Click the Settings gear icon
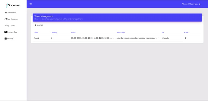Screen dimensions: 208x101 (6, 39)
